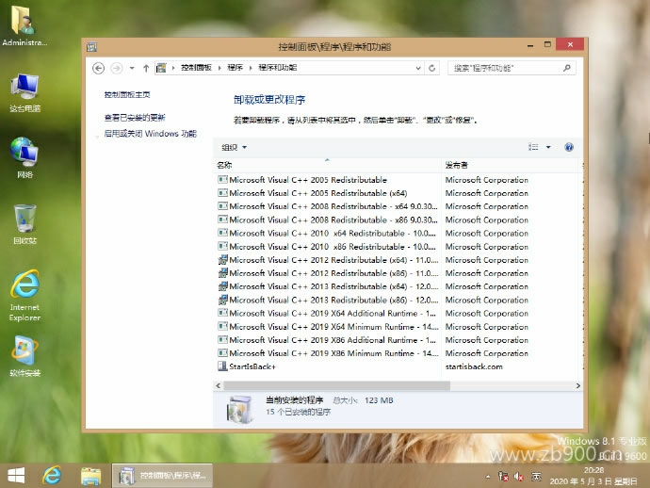
Task: Click the input method tray icon
Action: point(536,477)
